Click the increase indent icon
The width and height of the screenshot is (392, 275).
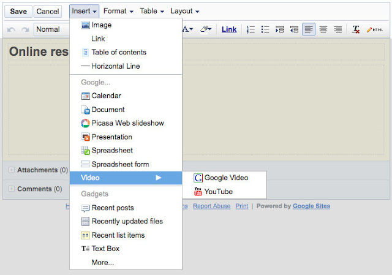(x=280, y=29)
